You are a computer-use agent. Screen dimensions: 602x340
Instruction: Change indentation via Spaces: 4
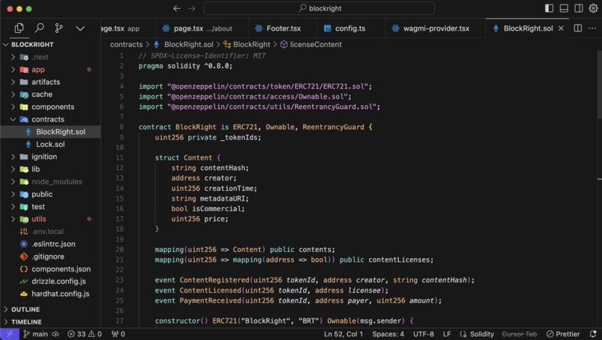(x=388, y=334)
